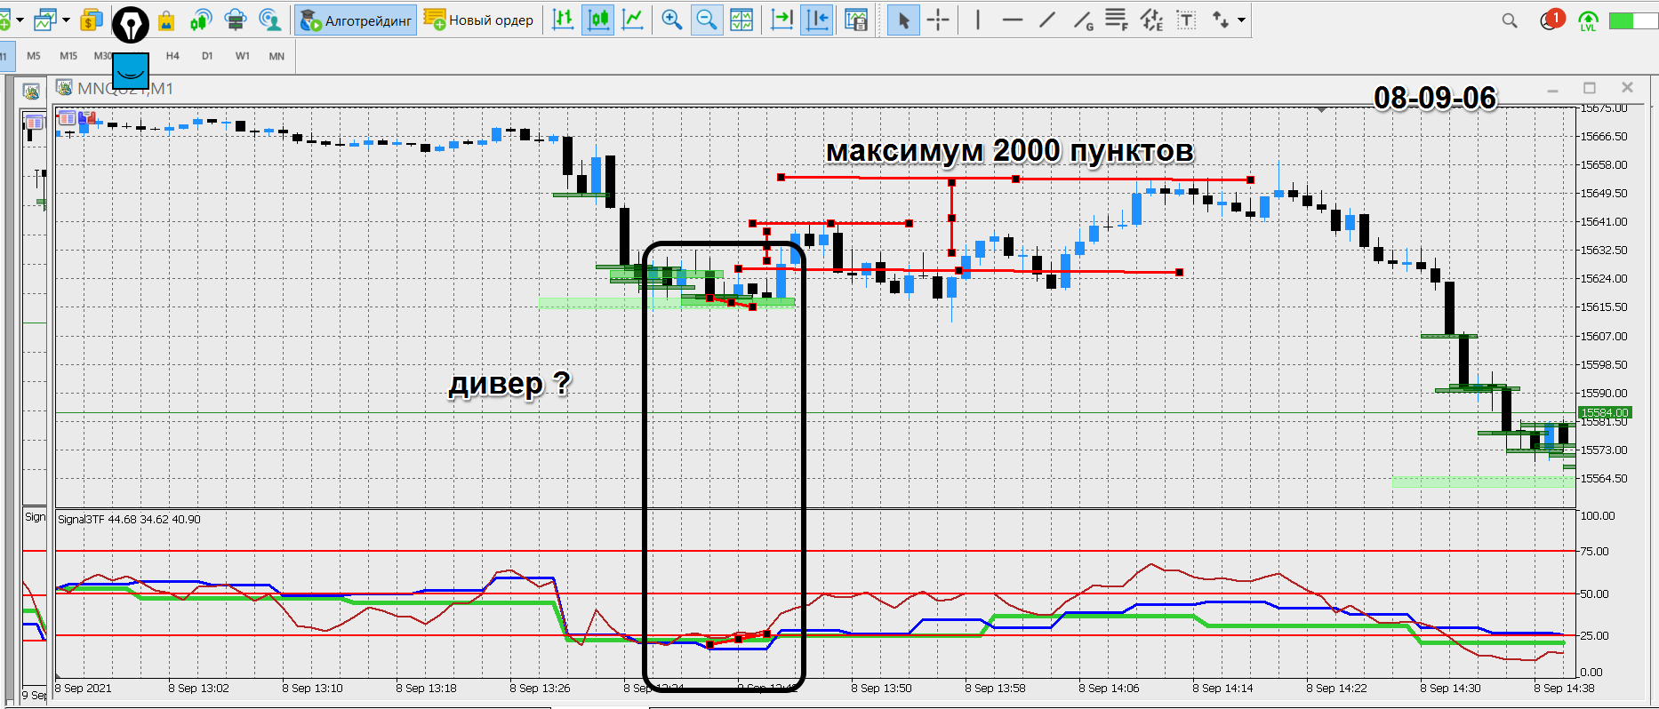Toggle the chart shift option
This screenshot has width=1659, height=709.
(816, 20)
